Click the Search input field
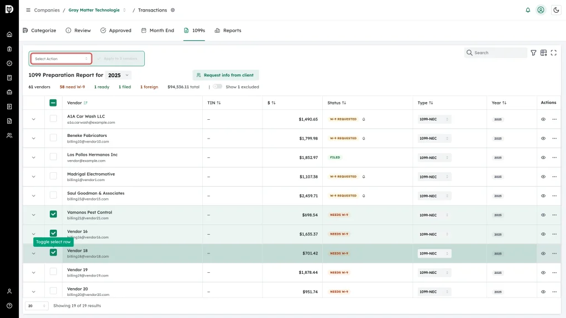This screenshot has height=318, width=566. (496, 52)
